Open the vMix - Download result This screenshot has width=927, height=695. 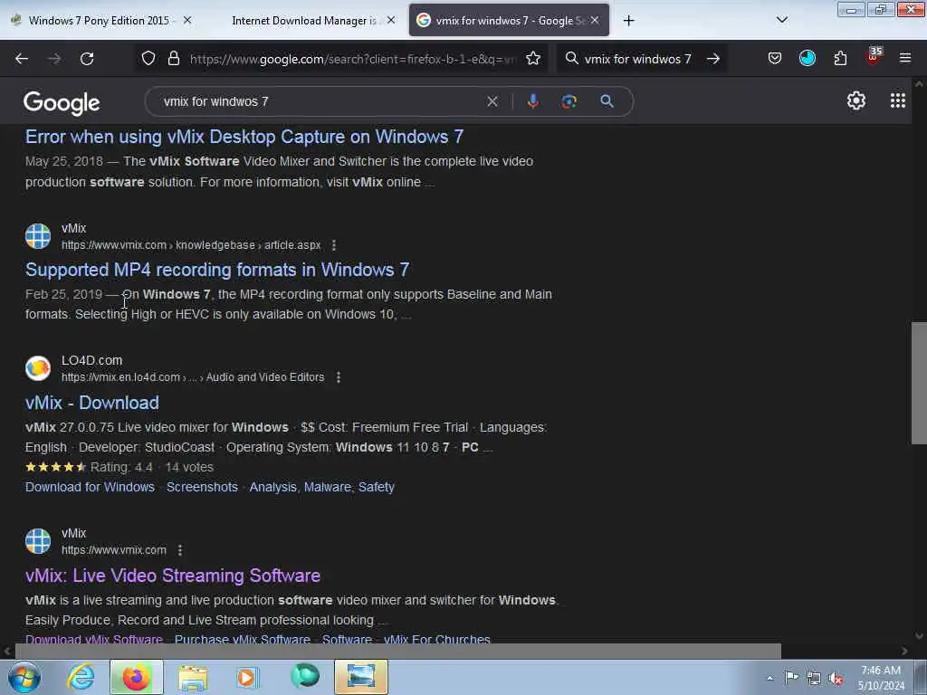pyautogui.click(x=92, y=403)
